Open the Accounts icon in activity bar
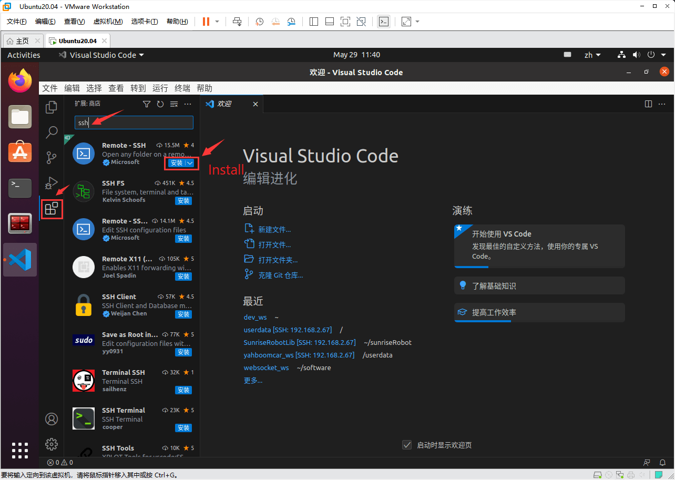The width and height of the screenshot is (675, 480). (52, 418)
